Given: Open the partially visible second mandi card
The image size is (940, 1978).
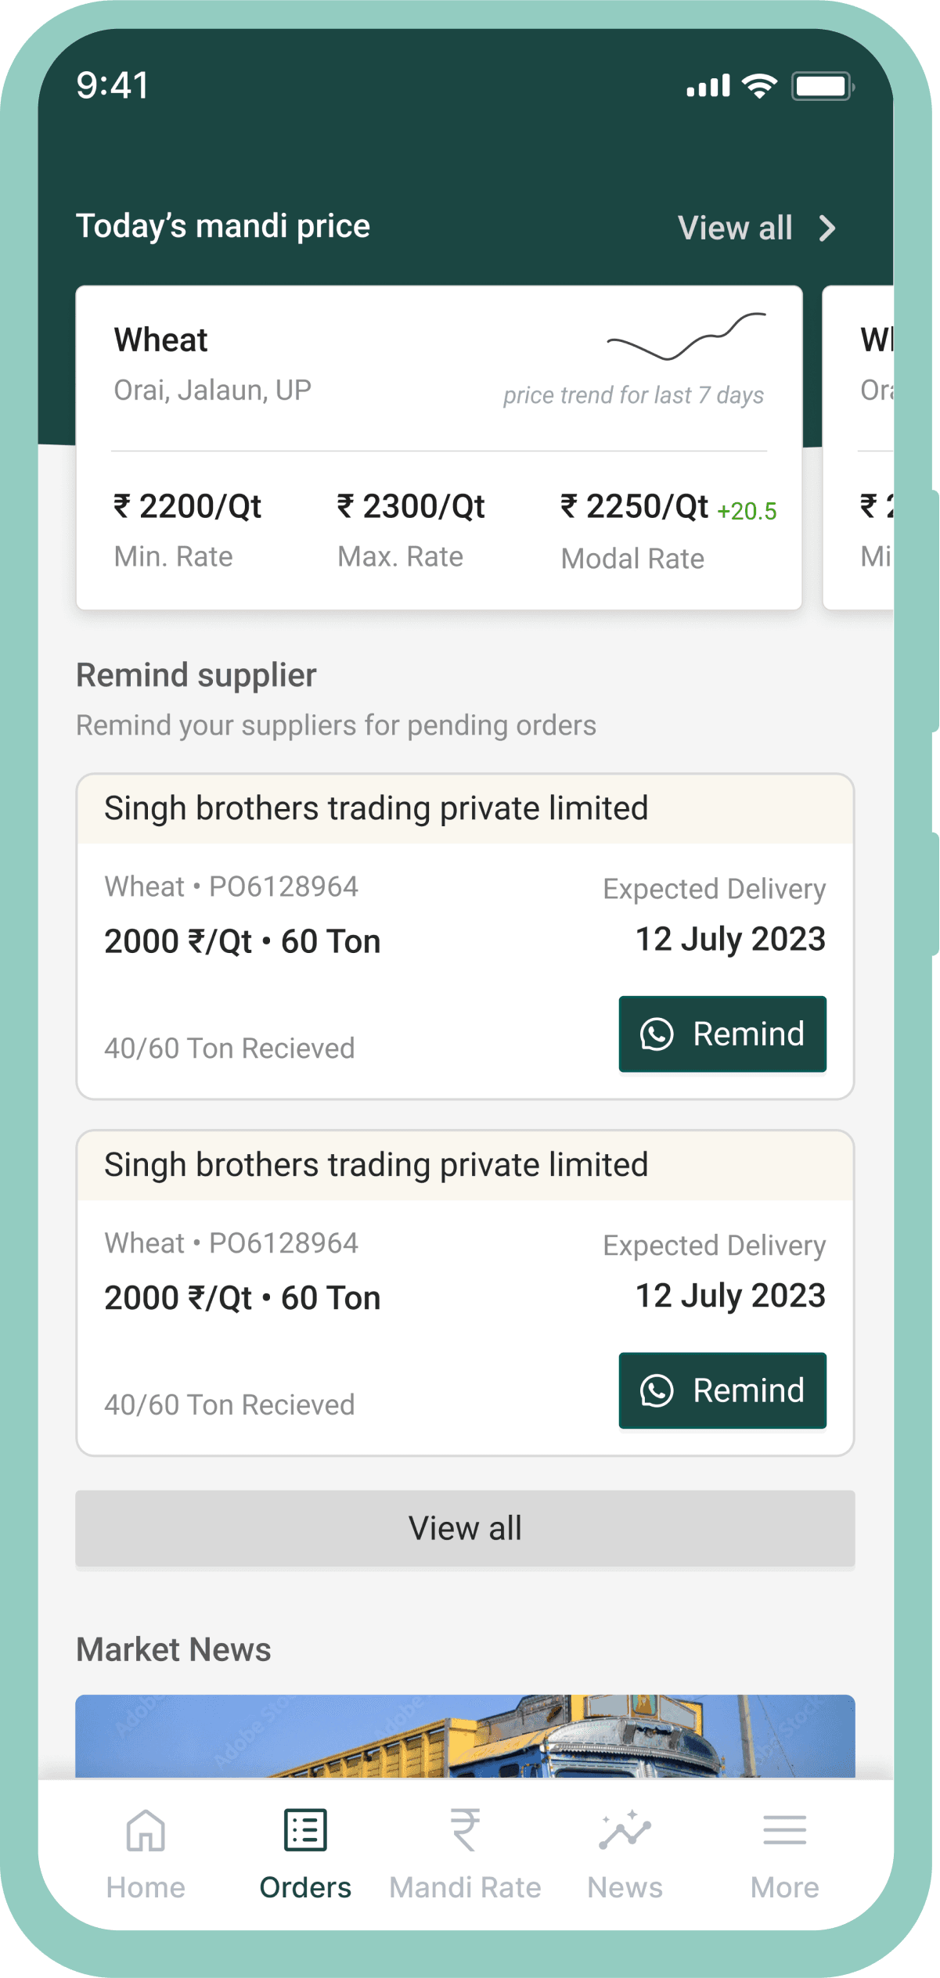Looking at the screenshot, I should click(858, 448).
